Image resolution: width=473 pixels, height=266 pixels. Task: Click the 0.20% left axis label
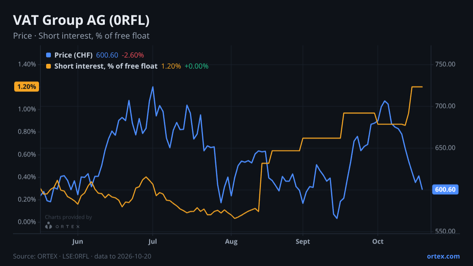click(27, 199)
